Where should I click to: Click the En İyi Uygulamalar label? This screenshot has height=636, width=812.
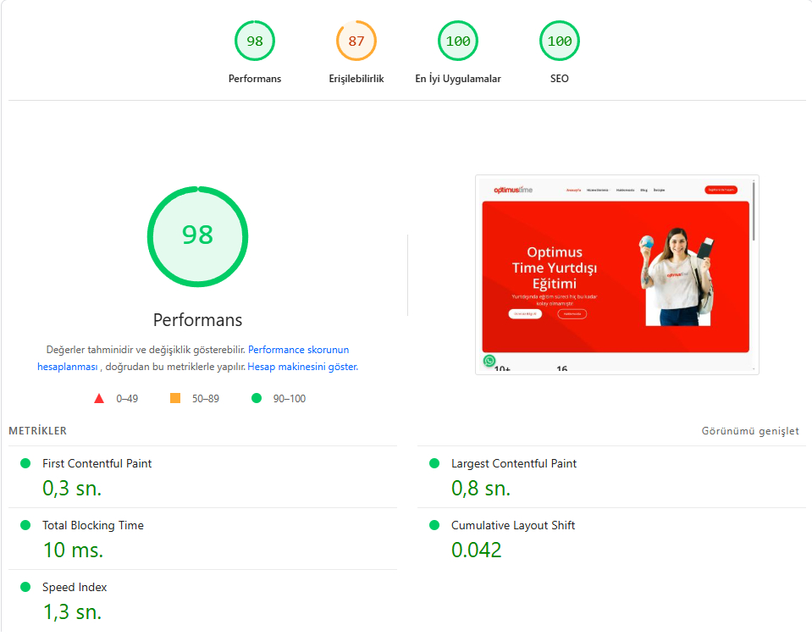click(x=458, y=79)
